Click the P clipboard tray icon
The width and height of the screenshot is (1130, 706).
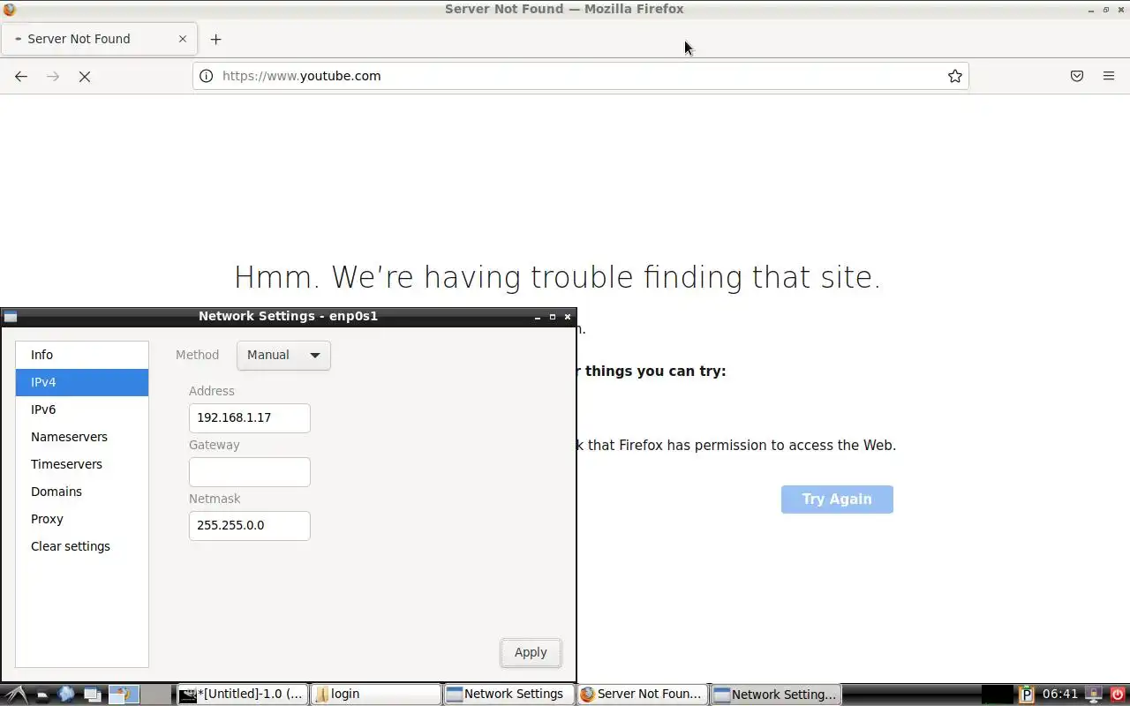tap(1026, 695)
